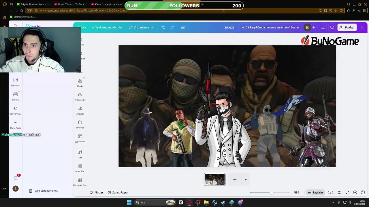Start the trial version offer button
369x207 pixels.
click(x=270, y=27)
